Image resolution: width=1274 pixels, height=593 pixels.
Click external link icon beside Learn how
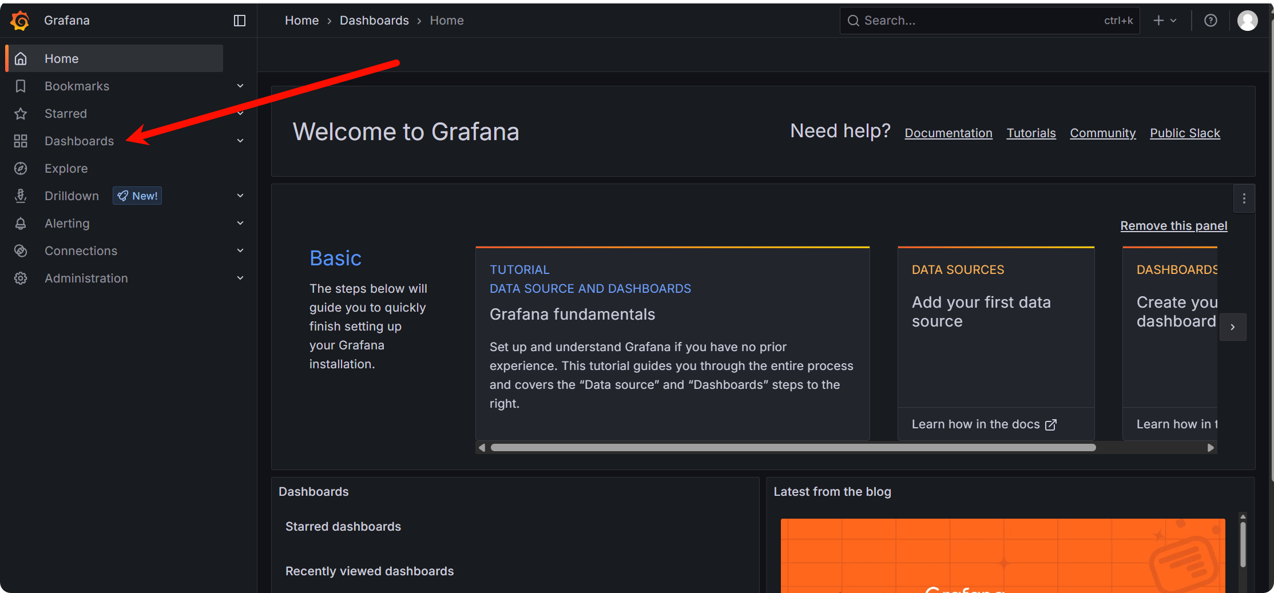(x=1051, y=424)
